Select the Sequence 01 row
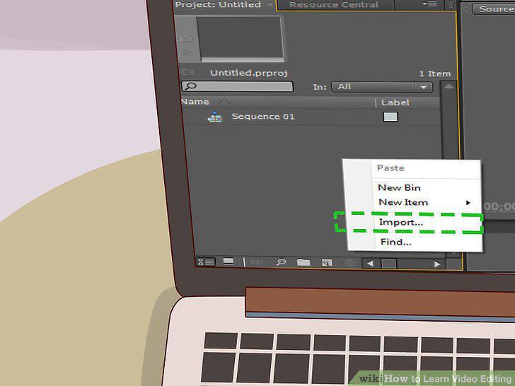The image size is (515, 386). tap(311, 117)
